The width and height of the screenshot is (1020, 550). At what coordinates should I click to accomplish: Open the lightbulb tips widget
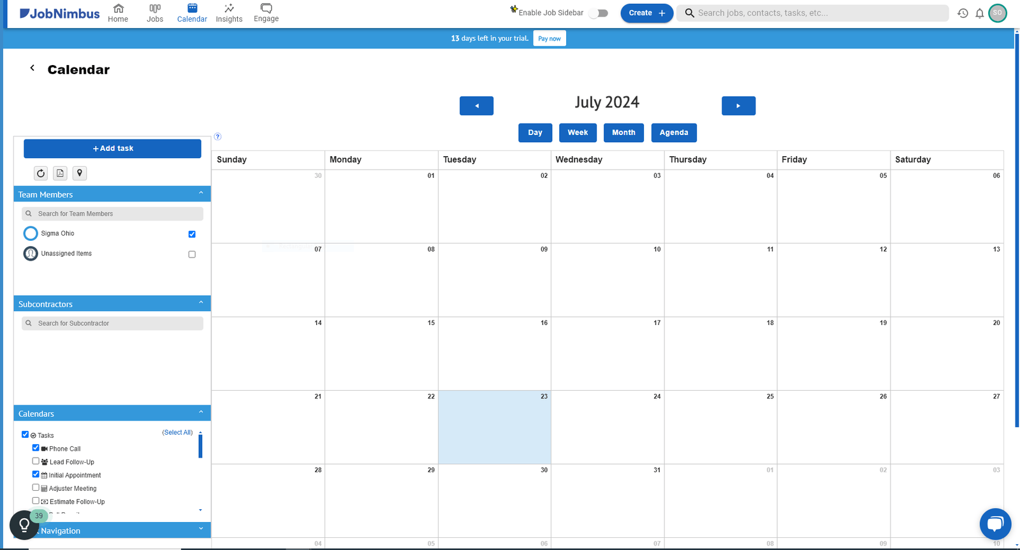click(x=24, y=525)
